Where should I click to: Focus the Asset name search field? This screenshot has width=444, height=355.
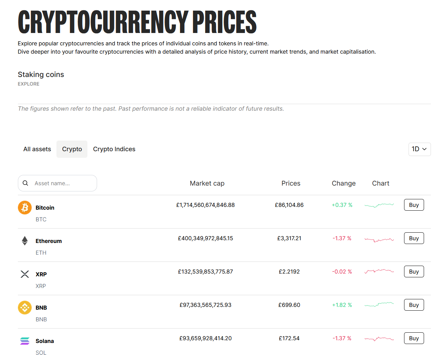coord(57,183)
